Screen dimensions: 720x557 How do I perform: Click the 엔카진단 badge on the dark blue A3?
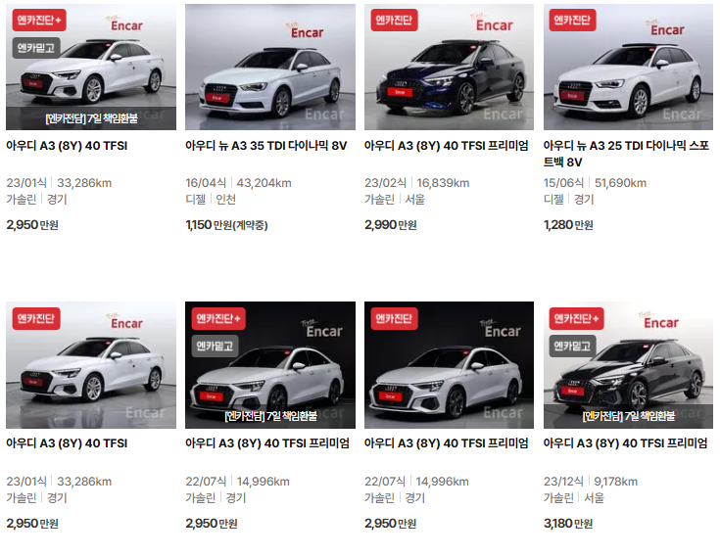(394, 21)
